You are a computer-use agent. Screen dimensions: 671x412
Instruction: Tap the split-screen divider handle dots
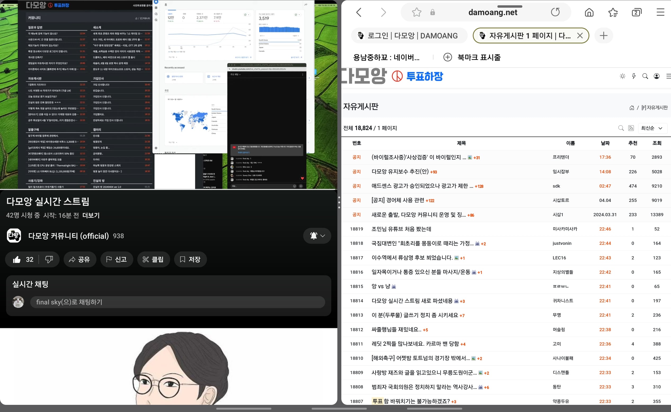(x=339, y=202)
